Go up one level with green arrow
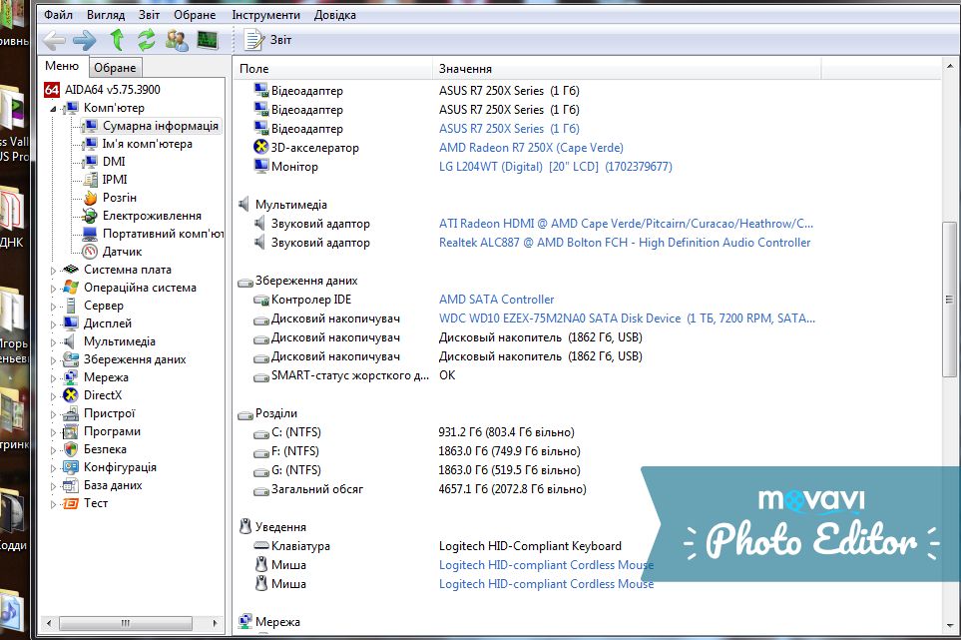The height and width of the screenshot is (640, 961). (117, 41)
